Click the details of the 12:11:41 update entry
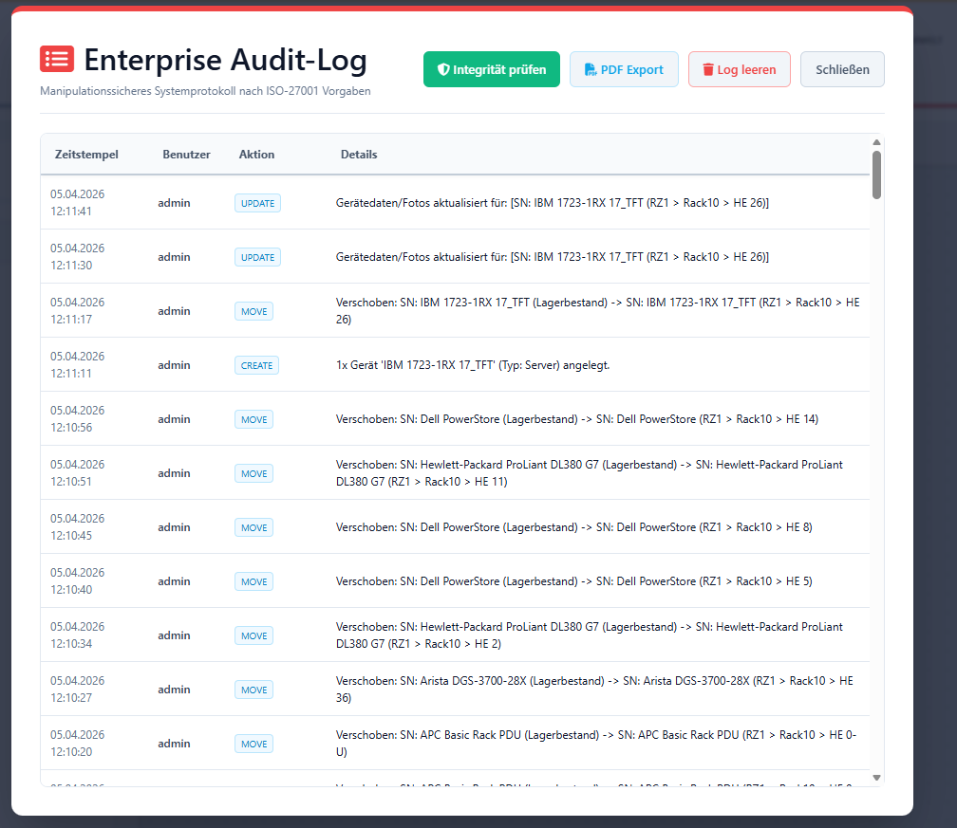The width and height of the screenshot is (957, 828). tap(553, 203)
